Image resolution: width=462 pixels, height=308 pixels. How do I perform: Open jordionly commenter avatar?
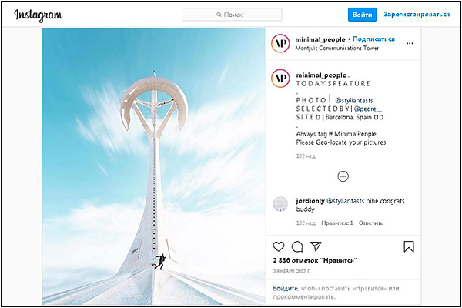280,204
